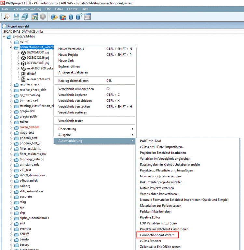Expand the Übersetzung submenu arrow
This screenshot has width=244, height=250.
(x=132, y=129)
